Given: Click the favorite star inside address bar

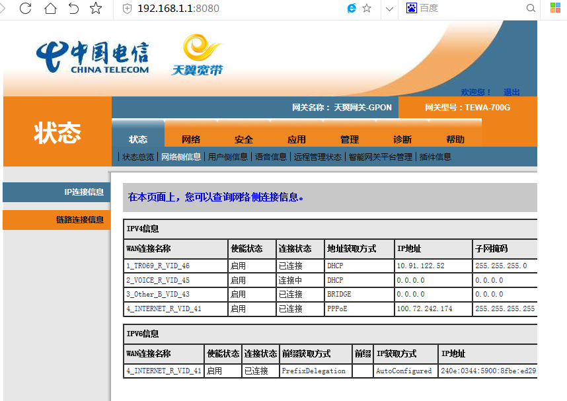Looking at the screenshot, I should point(367,8).
